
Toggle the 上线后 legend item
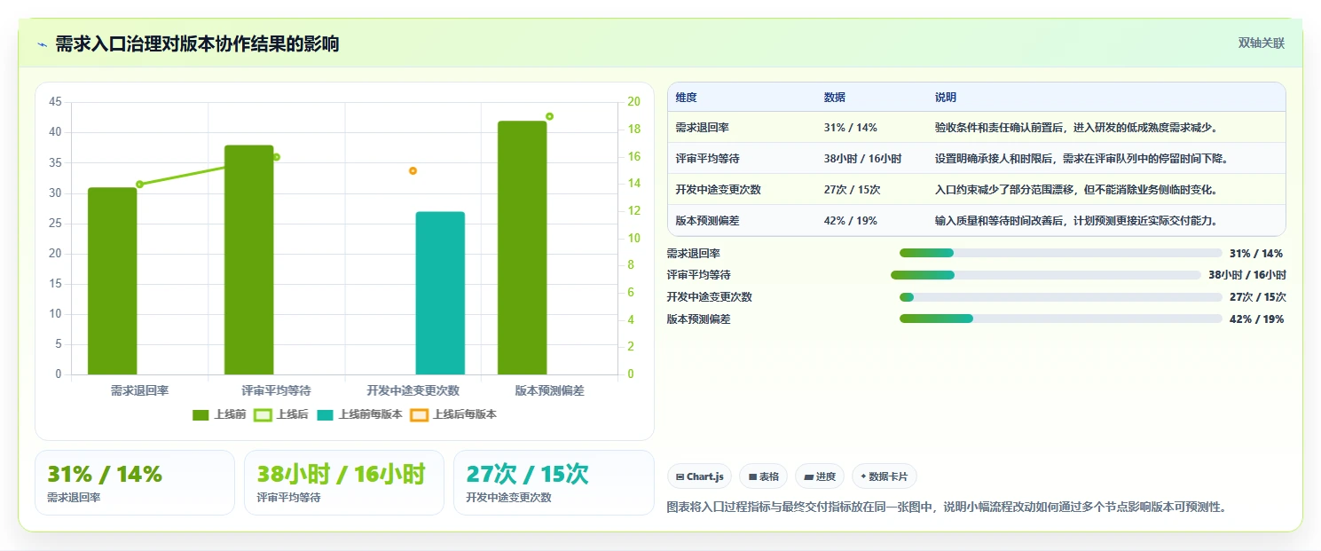[281, 414]
